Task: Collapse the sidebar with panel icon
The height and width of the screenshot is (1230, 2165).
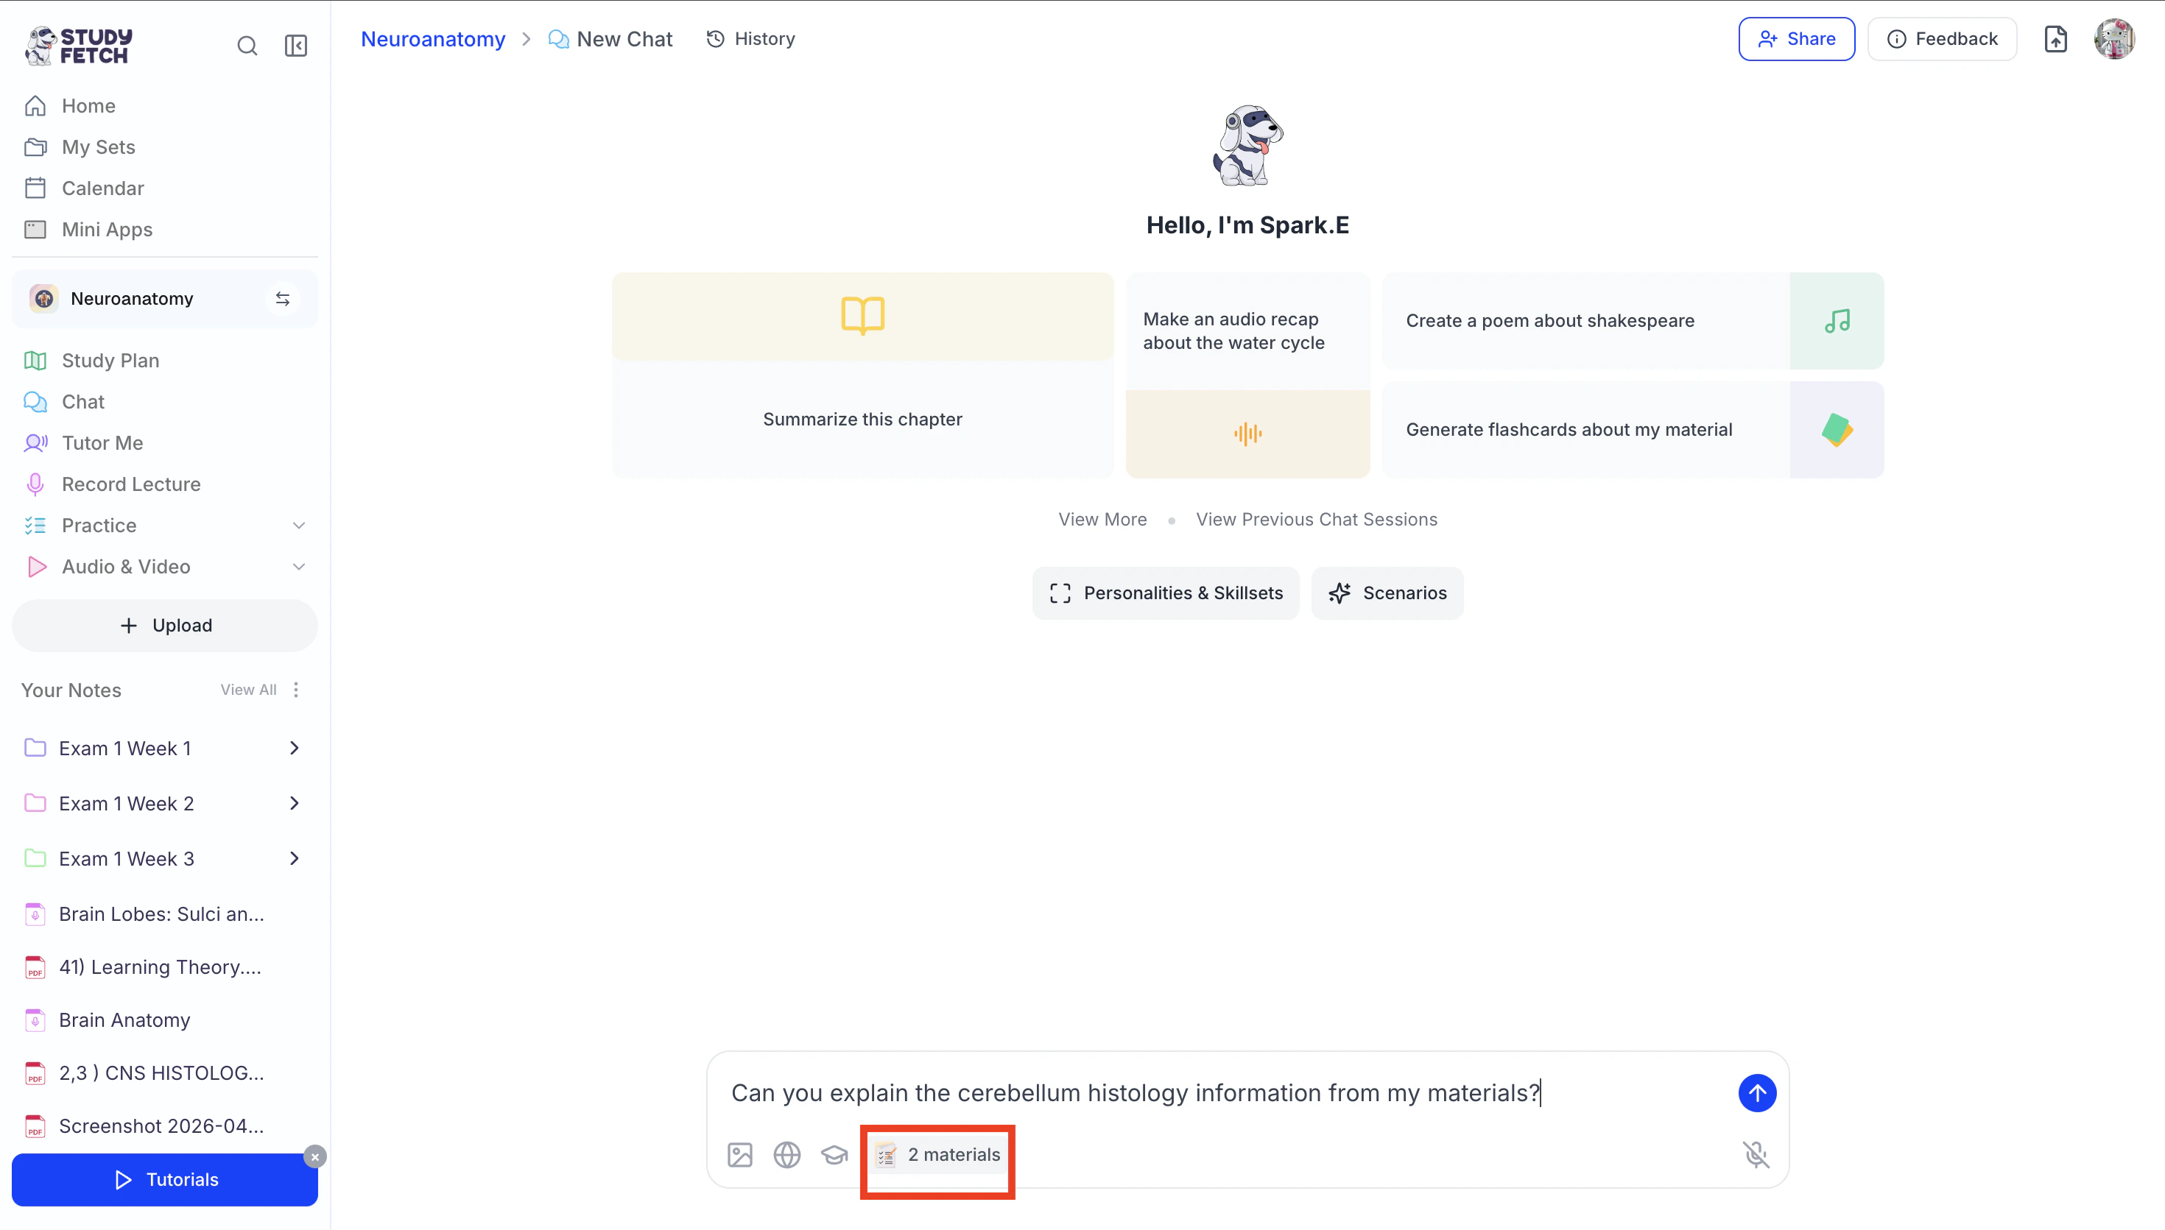Action: tap(296, 46)
